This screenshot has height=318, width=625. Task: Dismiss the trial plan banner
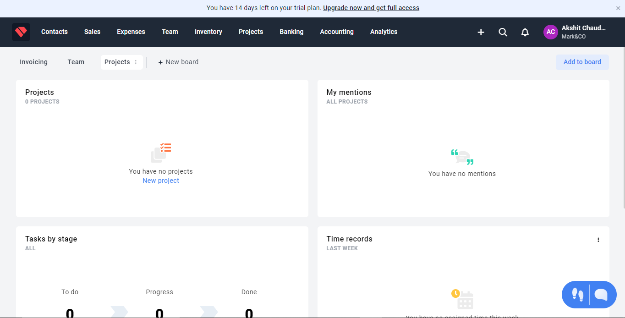(618, 8)
